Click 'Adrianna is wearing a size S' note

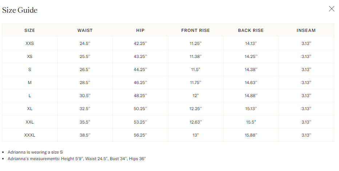pos(35,152)
